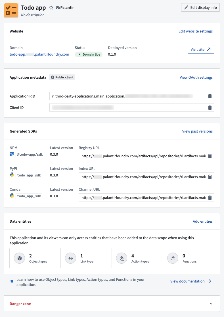
Task: Click the Object types cube icon
Action: pos(20,258)
